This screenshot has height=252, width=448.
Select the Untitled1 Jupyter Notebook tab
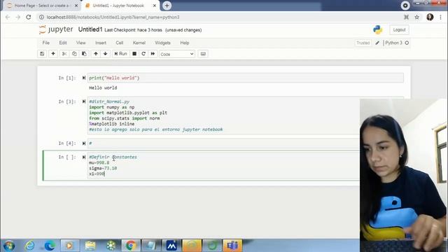(x=118, y=6)
